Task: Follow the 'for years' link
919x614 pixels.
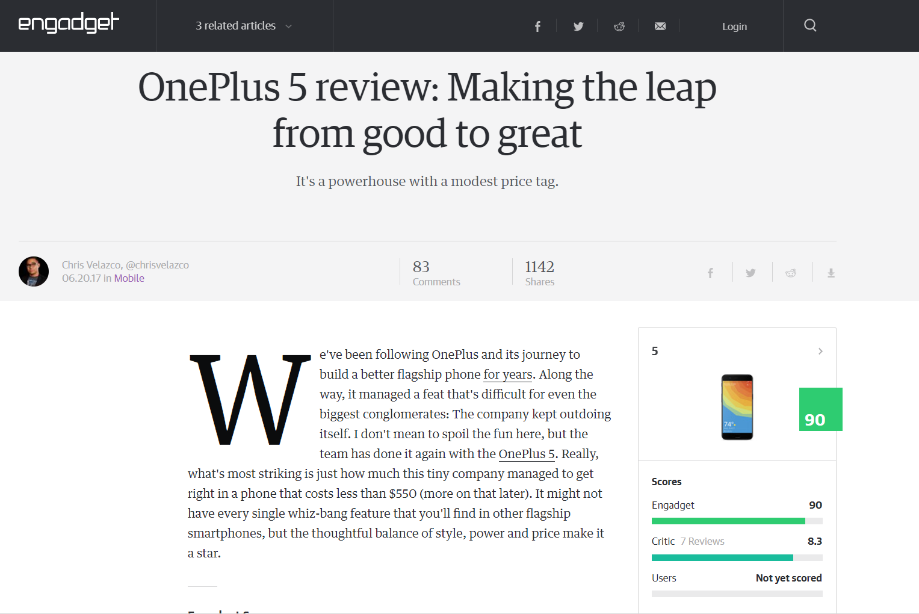Action: pyautogui.click(x=508, y=374)
